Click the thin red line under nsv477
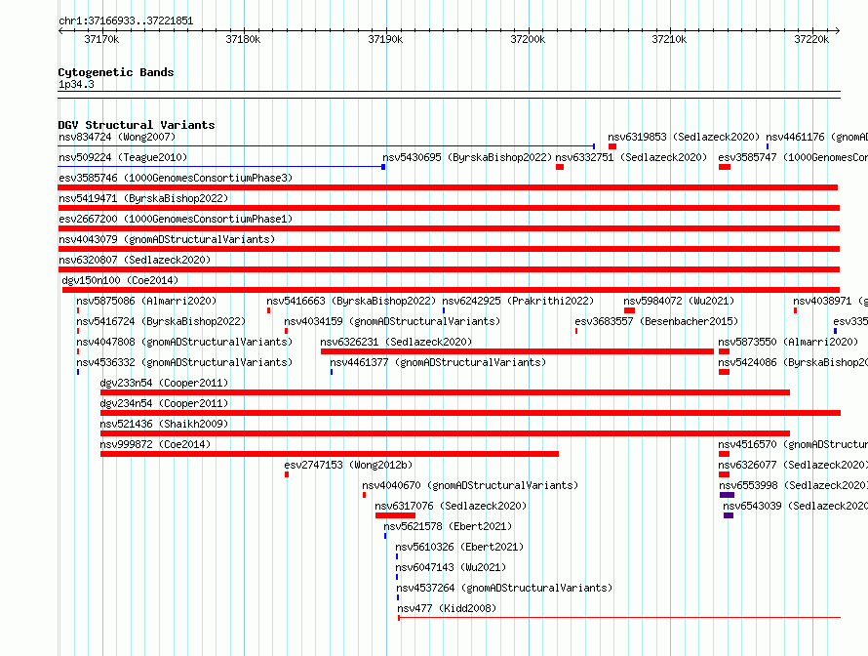Viewport: 868px width, 656px height. coord(619,618)
